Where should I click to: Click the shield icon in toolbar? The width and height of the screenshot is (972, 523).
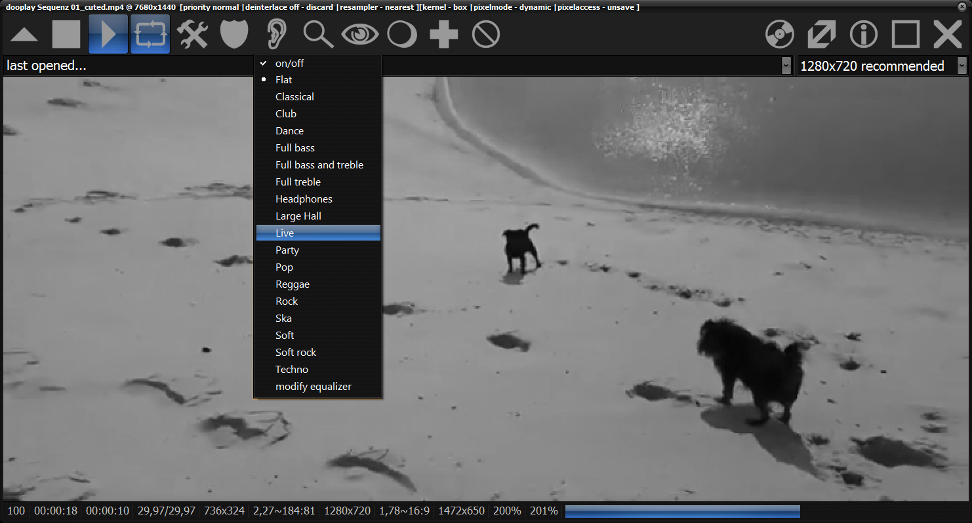coord(234,34)
